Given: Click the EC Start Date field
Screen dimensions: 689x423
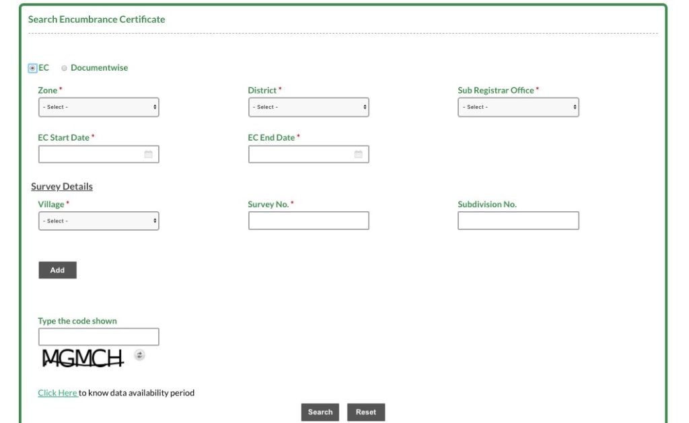Looking at the screenshot, I should (x=98, y=154).
